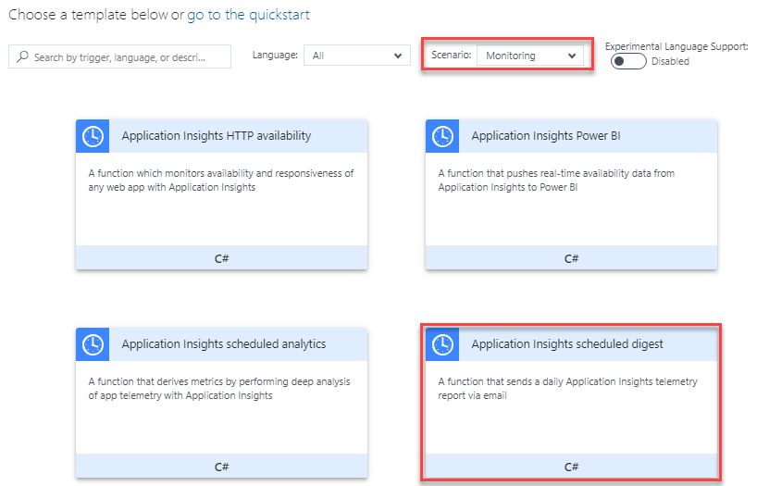Screen dimensions: 757x486
Task: Click the clock icon on scheduled analytics card
Action: [93, 344]
